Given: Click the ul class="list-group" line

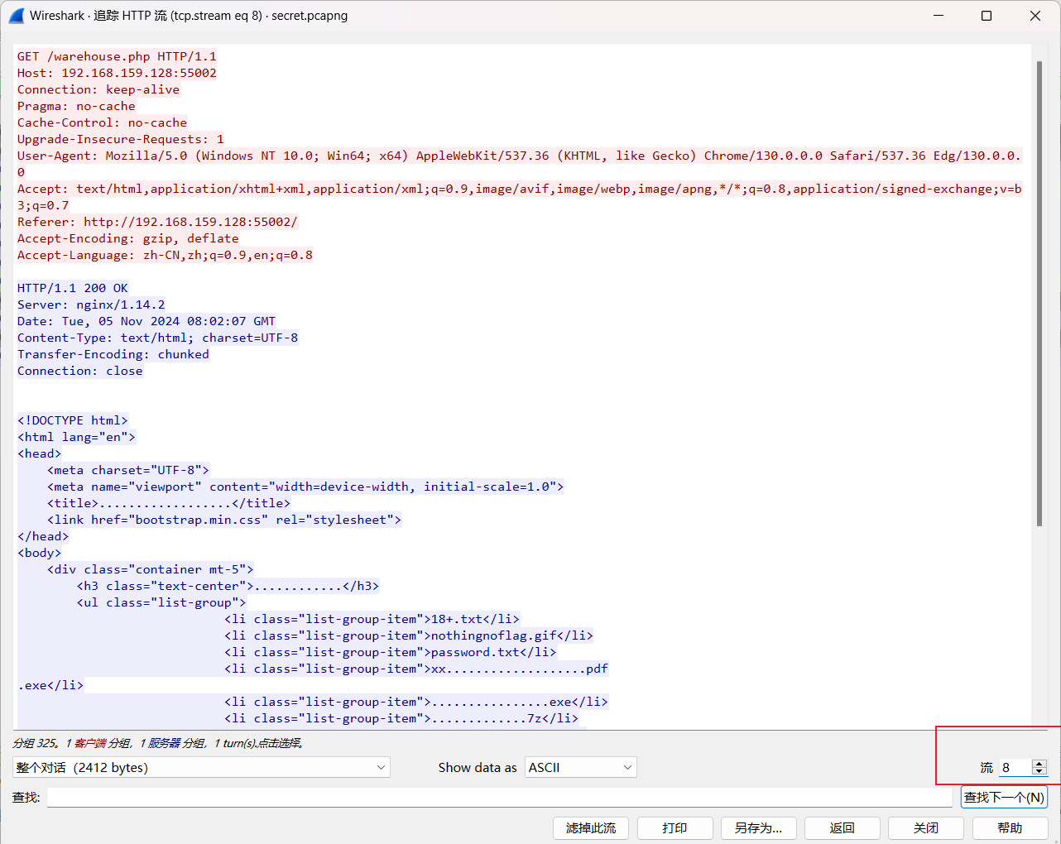Looking at the screenshot, I should point(161,602).
